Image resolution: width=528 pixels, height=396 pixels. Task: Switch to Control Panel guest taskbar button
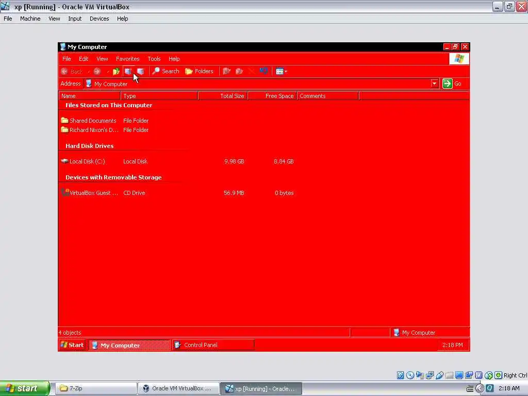pos(213,345)
